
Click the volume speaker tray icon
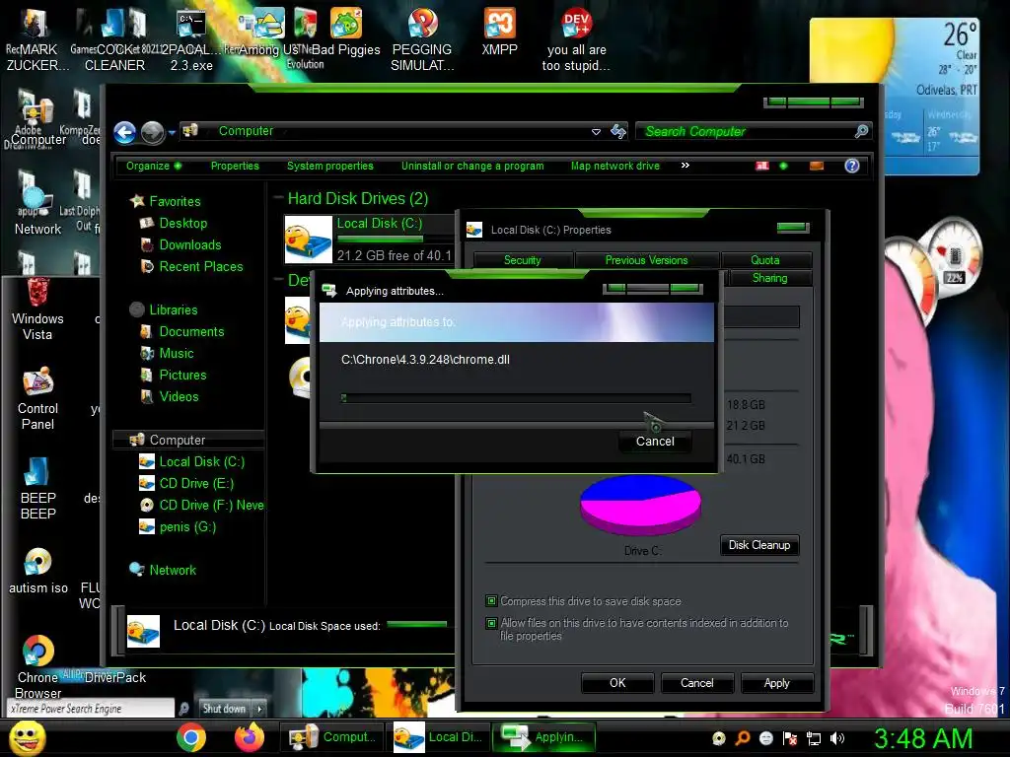click(x=837, y=738)
